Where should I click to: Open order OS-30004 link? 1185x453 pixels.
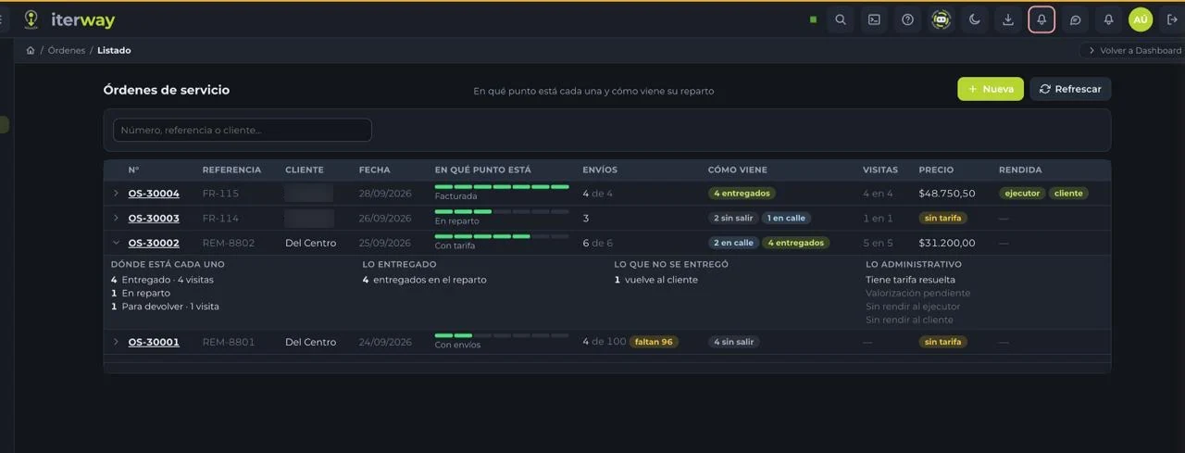[x=154, y=194]
